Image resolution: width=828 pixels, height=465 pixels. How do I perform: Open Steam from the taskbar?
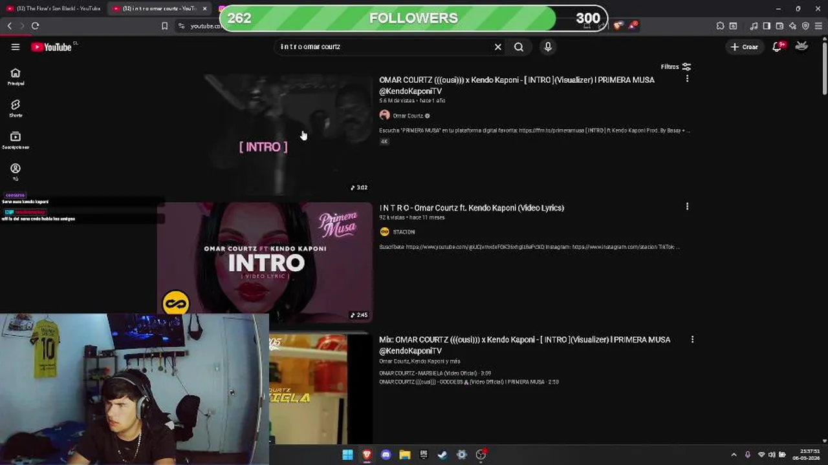click(x=442, y=455)
